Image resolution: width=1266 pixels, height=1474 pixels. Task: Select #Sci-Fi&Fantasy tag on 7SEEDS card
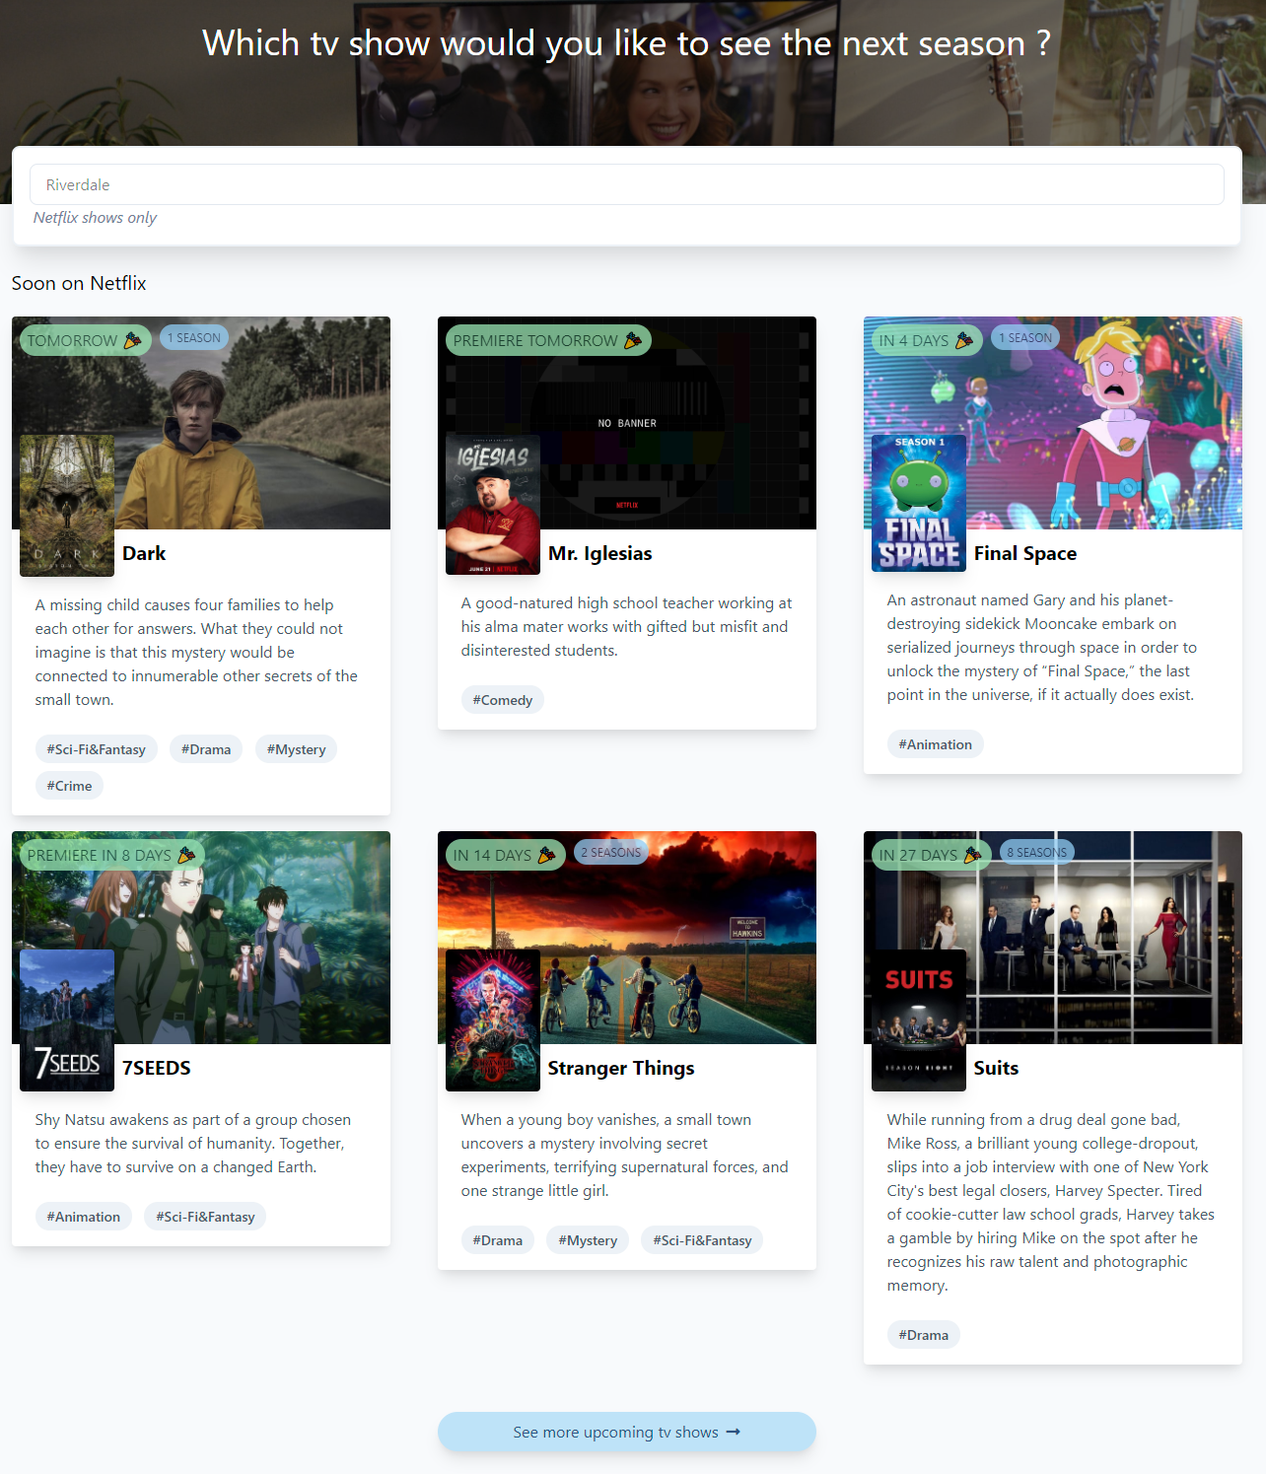point(205,1217)
